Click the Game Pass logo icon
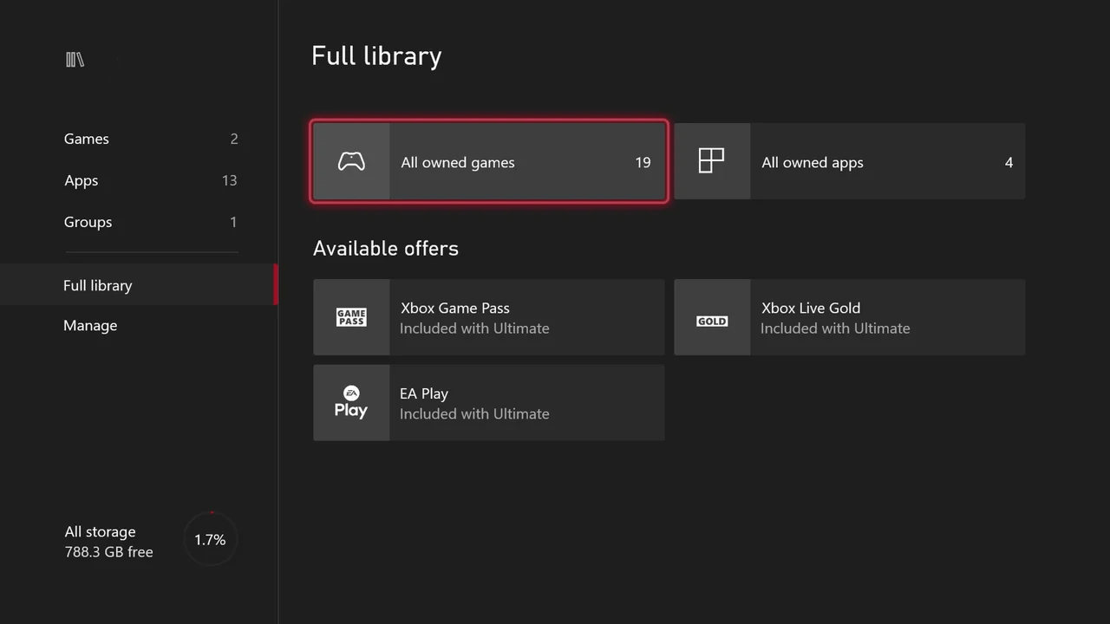The width and height of the screenshot is (1110, 624). pos(351,317)
